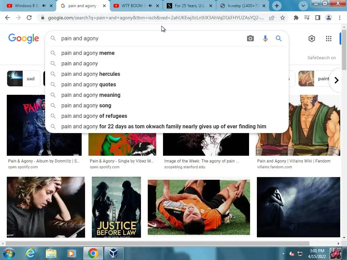This screenshot has height=260, width=347.
Task: Open the Windows Start button
Action: (x=9, y=253)
